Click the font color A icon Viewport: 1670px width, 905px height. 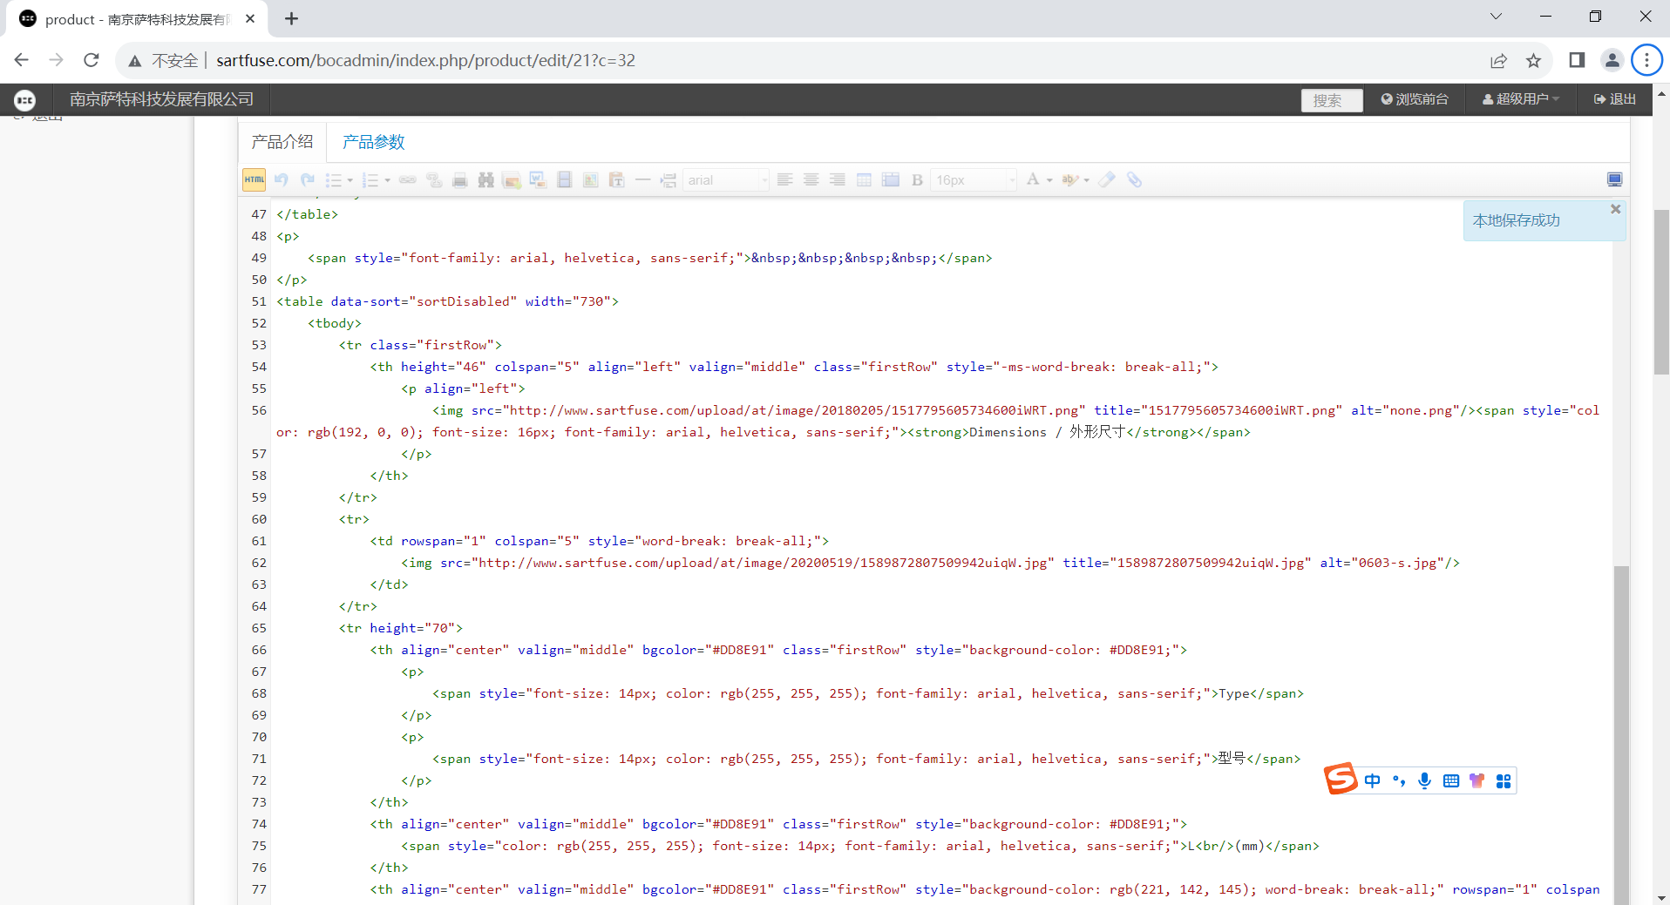tap(1033, 179)
